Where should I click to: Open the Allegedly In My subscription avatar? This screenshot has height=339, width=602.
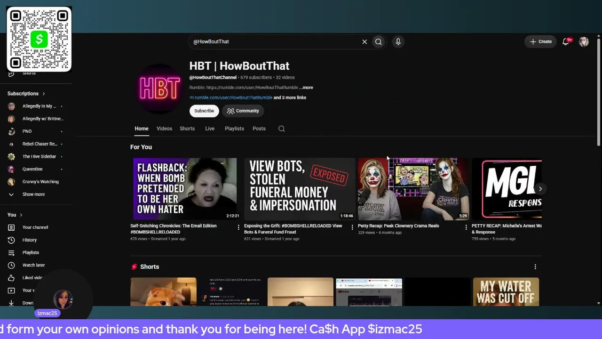tap(12, 106)
